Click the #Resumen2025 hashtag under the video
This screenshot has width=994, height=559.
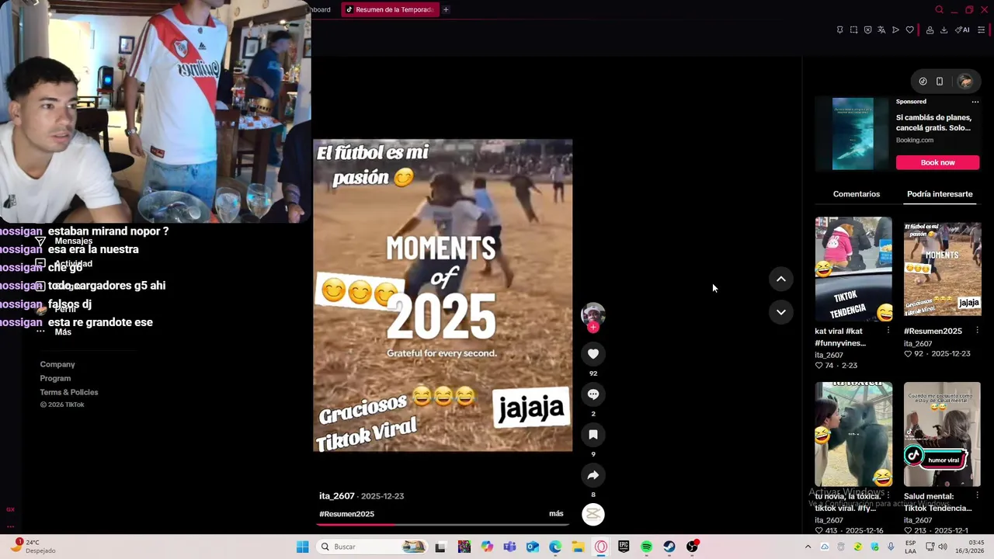point(346,514)
